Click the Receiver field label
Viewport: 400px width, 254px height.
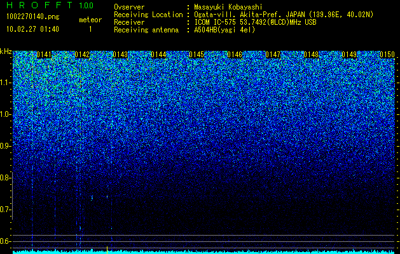tap(129, 22)
